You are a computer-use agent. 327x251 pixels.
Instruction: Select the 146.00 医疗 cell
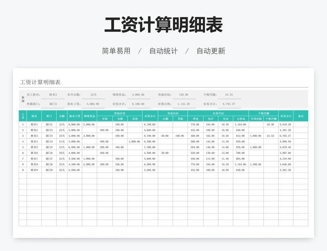pyautogui.click(x=210, y=147)
